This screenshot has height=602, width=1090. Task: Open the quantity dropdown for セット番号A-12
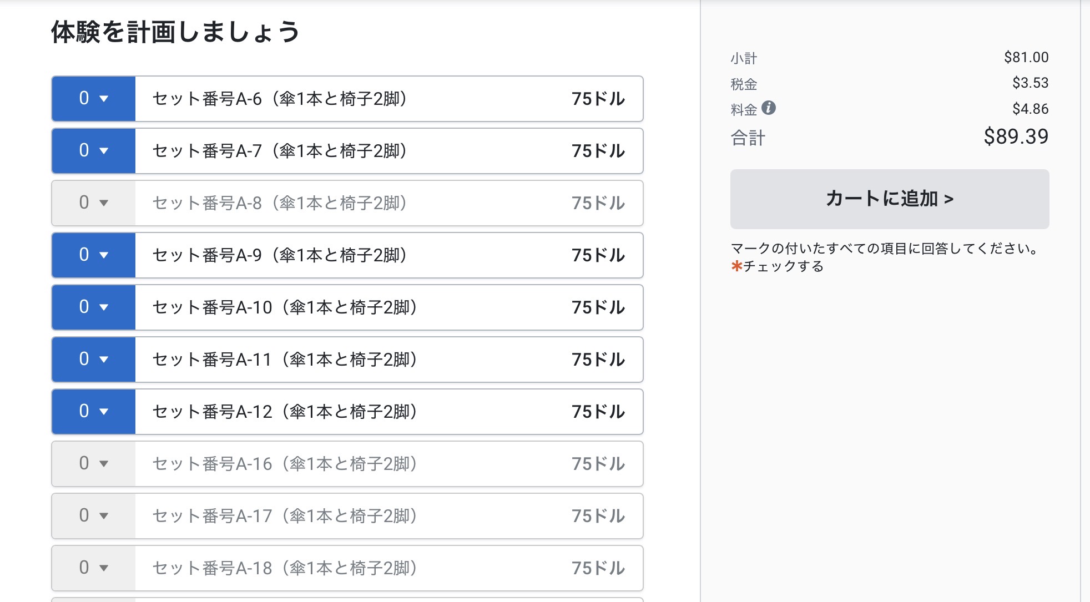(x=93, y=412)
